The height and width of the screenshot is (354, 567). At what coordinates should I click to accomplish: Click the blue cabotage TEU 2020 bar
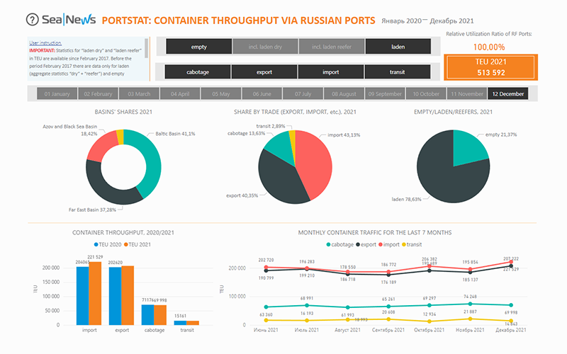point(147,314)
